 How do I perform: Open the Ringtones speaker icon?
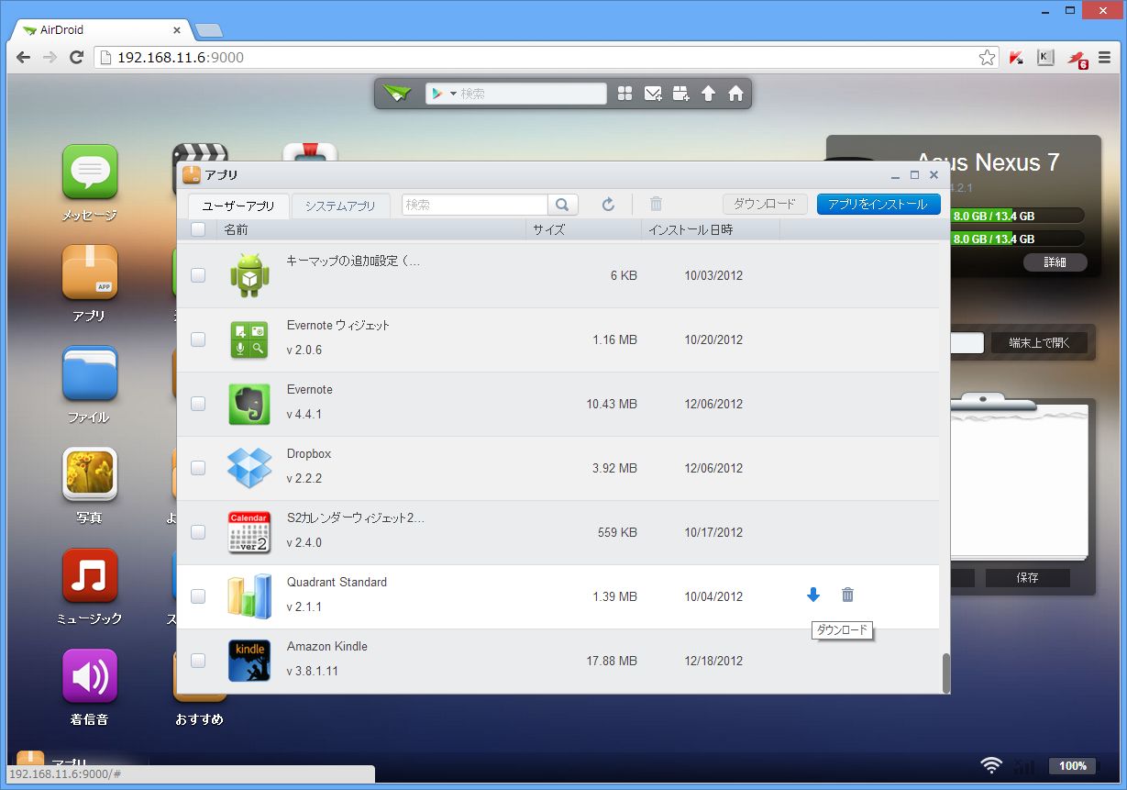[x=90, y=676]
